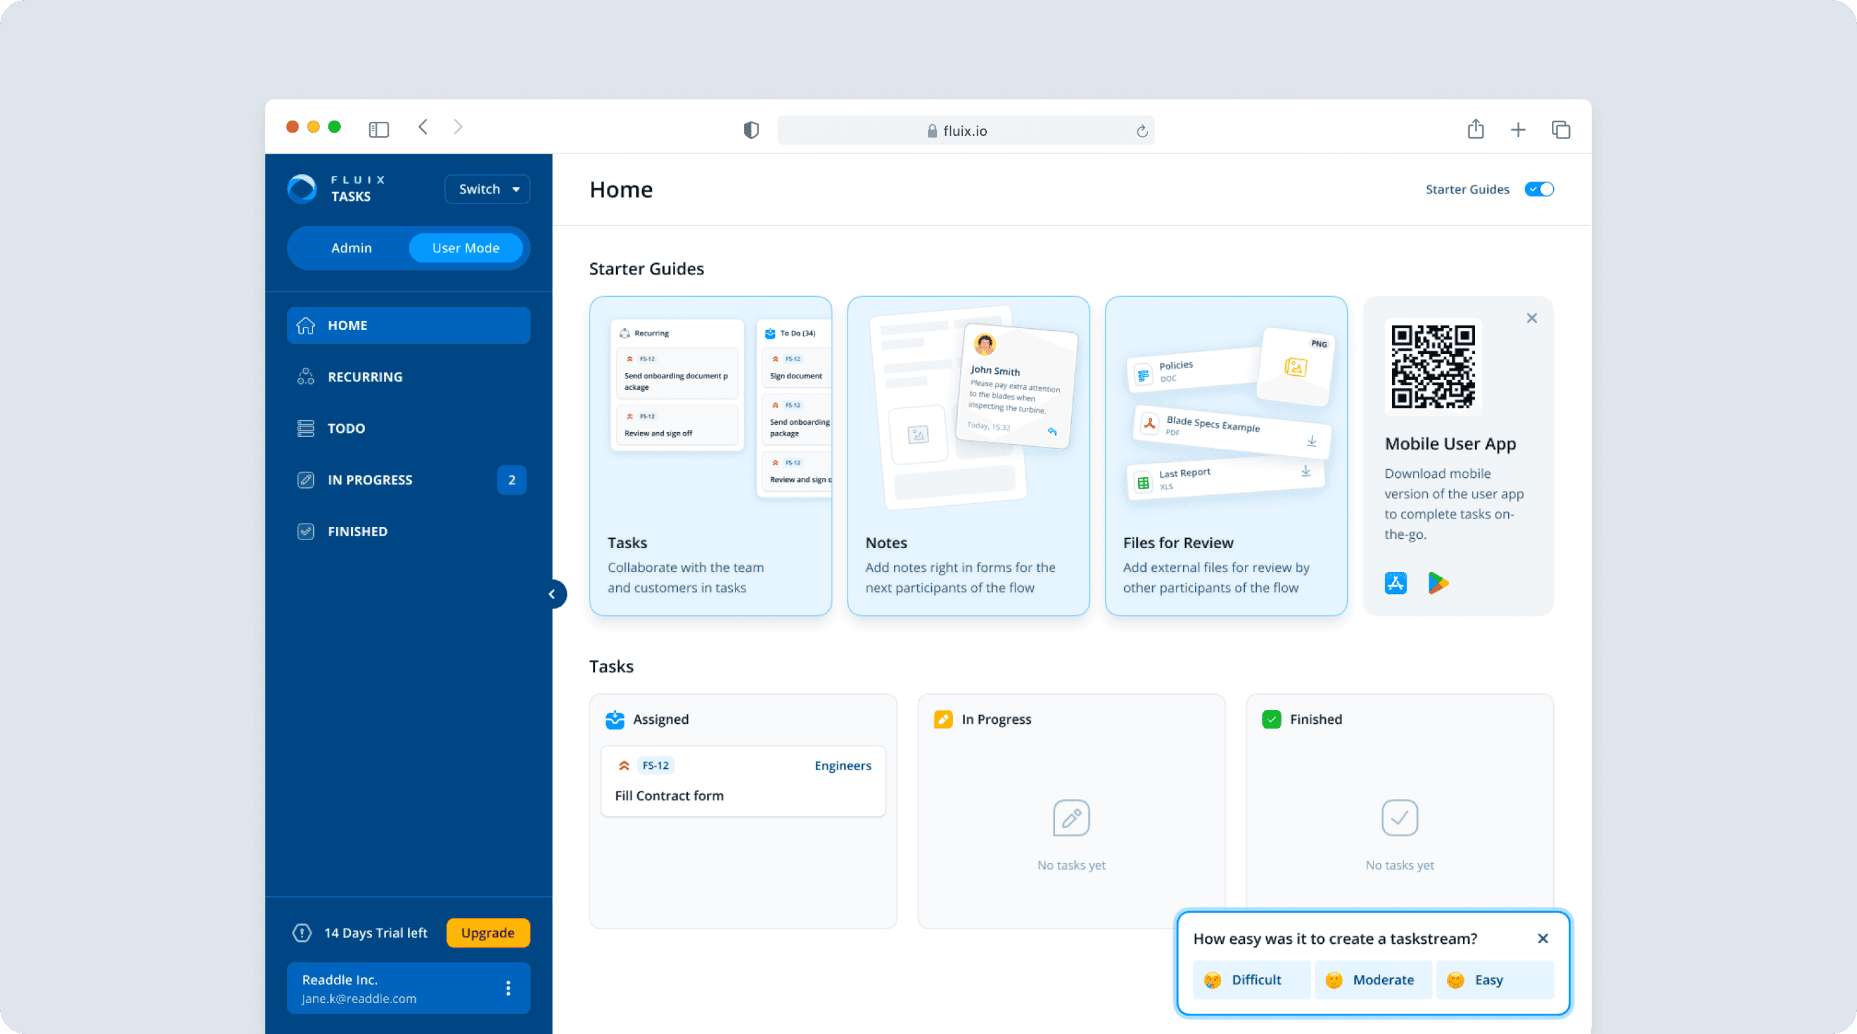Viewport: 1857px width, 1034px height.
Task: Open Readdle Inc. account options menu
Action: click(x=508, y=988)
